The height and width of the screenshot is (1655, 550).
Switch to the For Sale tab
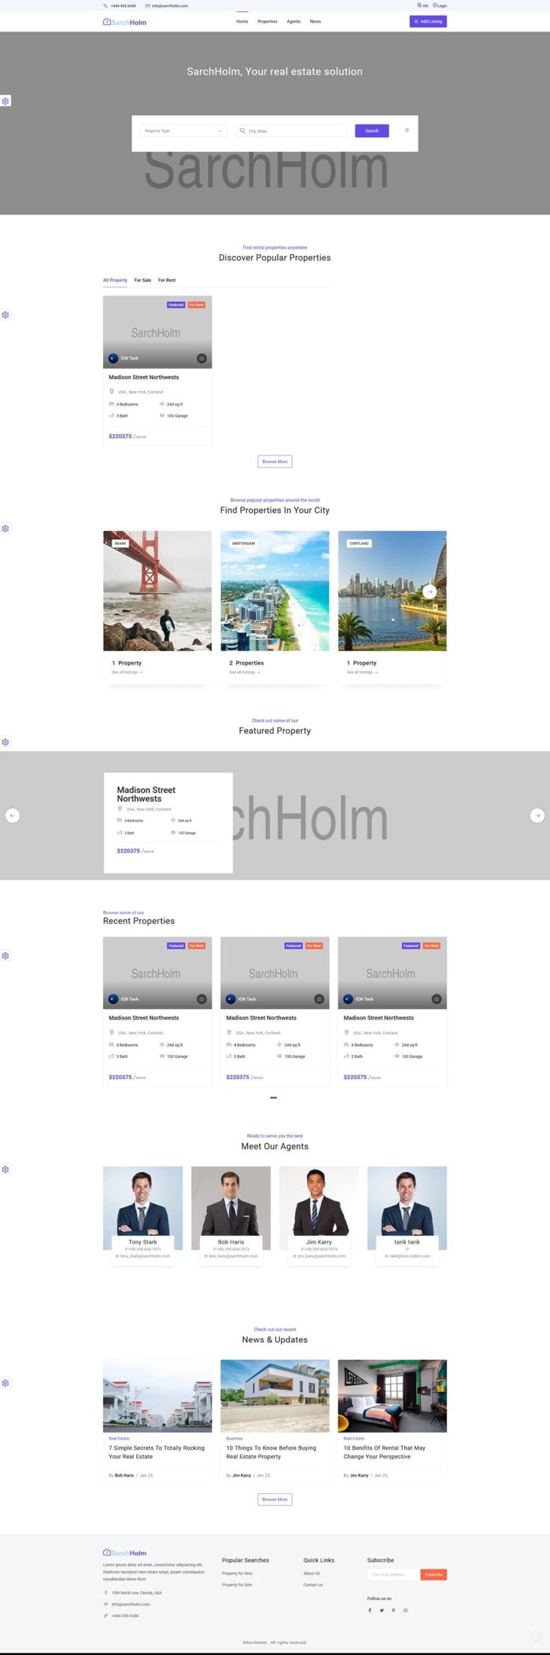click(142, 281)
